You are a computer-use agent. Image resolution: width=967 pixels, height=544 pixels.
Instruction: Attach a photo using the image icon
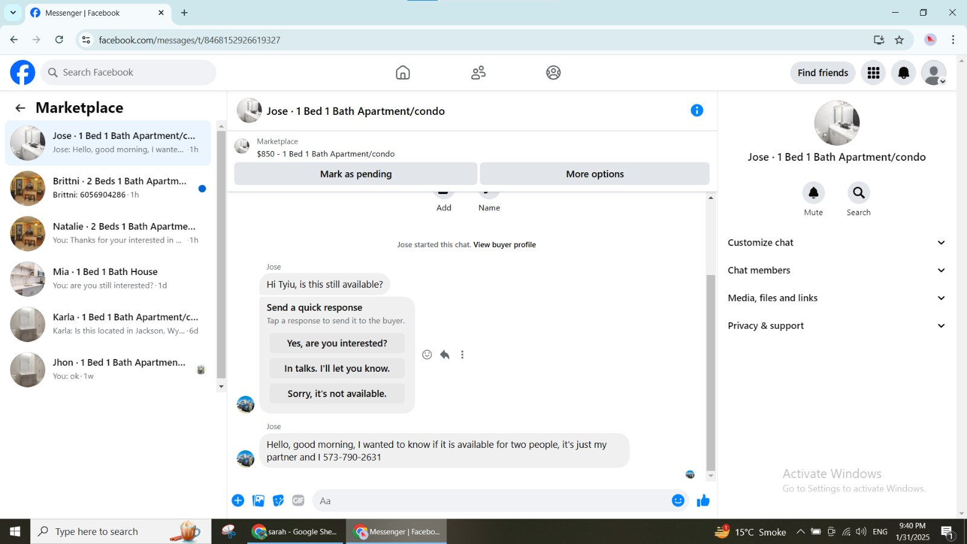point(259,500)
